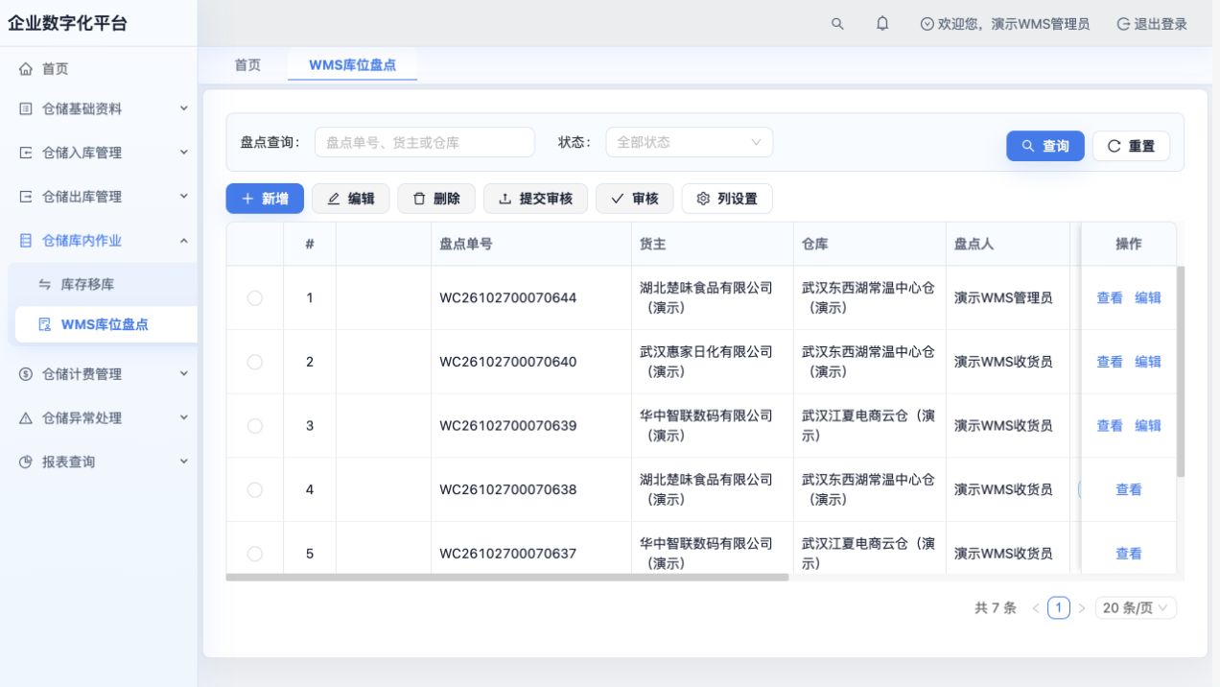
Task: Click the 编辑 toolbar button
Action: coord(350,199)
